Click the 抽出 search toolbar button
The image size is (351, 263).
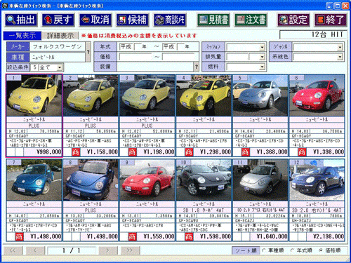pos(21,20)
